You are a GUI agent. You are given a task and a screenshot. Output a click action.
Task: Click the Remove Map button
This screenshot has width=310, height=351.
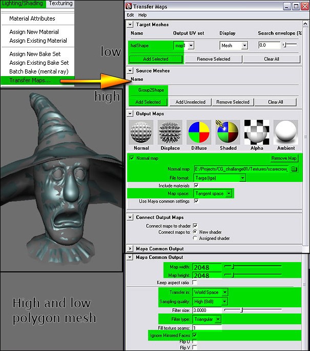[284, 158]
